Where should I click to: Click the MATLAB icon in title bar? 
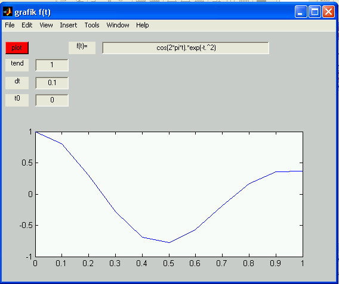(x=8, y=12)
